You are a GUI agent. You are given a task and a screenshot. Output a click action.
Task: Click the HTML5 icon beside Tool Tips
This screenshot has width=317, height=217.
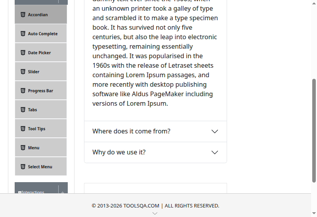(x=23, y=129)
